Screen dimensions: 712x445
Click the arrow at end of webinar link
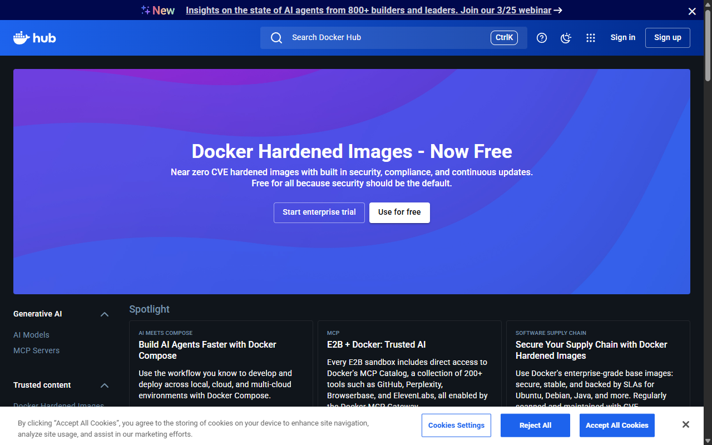tap(557, 10)
